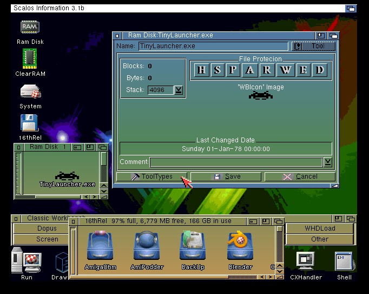Click the Cancel button
This screenshot has height=294, width=369.
point(300,177)
